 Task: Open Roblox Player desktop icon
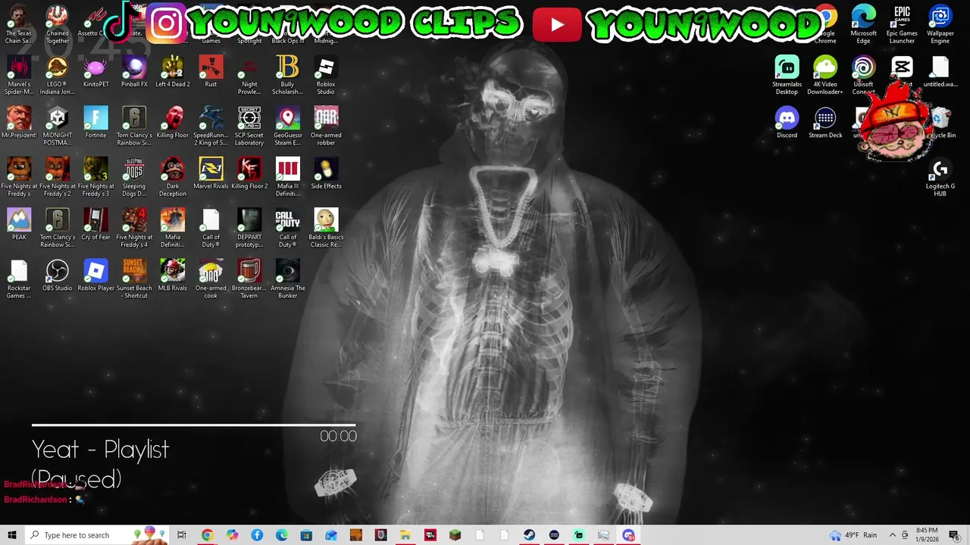click(95, 276)
